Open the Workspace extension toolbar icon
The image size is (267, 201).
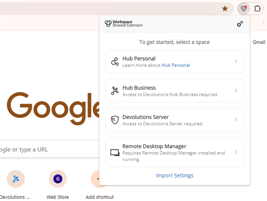(x=244, y=8)
